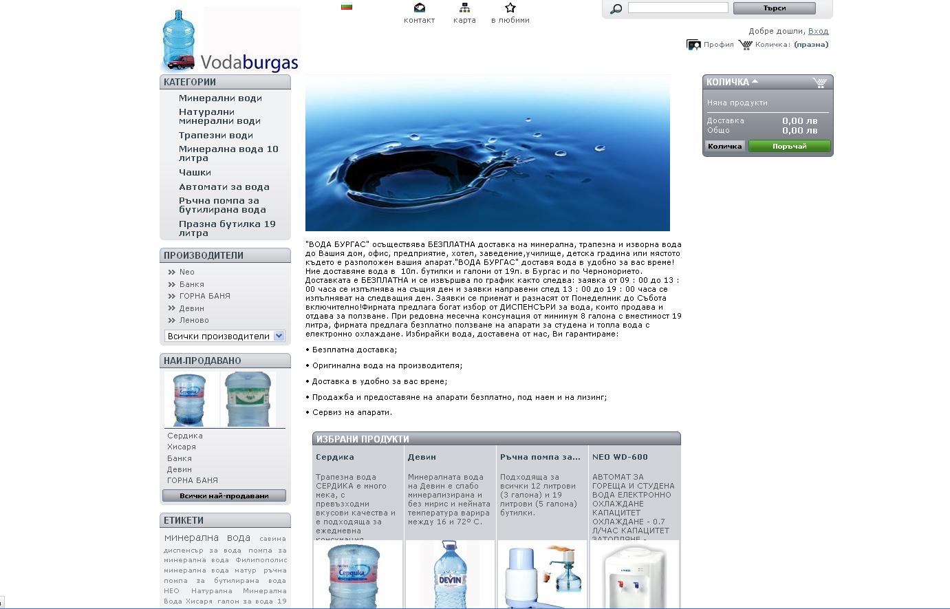Click the magnifying glass search icon
The width and height of the screenshot is (950, 609).
(x=616, y=8)
